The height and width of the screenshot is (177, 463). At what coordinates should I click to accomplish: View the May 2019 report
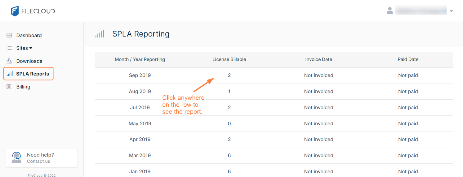[x=140, y=123]
